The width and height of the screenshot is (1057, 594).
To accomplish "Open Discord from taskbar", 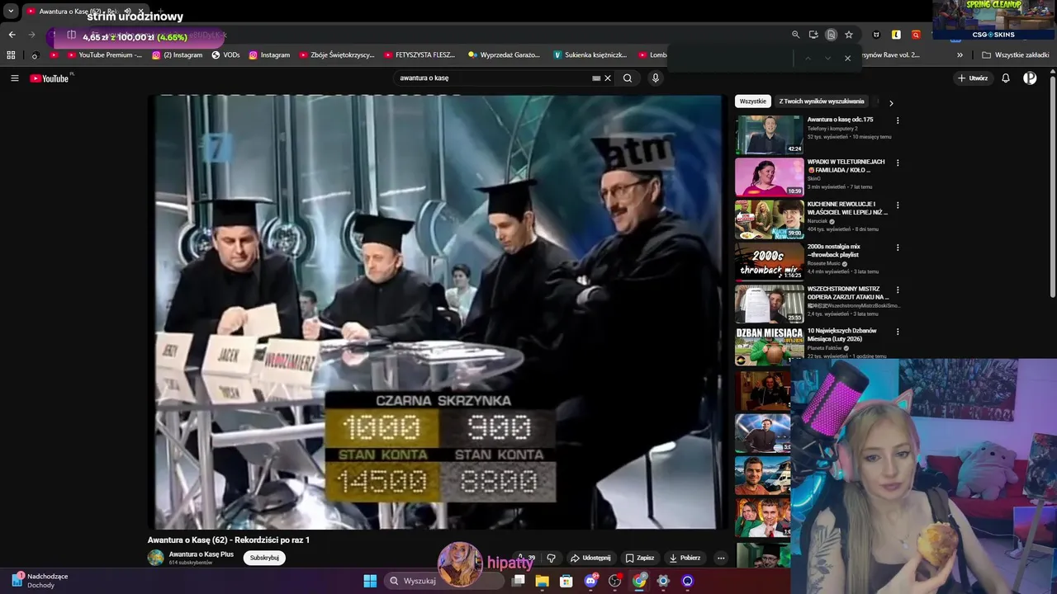I will tap(591, 581).
